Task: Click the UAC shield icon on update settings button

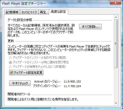Action: pos(12,73)
